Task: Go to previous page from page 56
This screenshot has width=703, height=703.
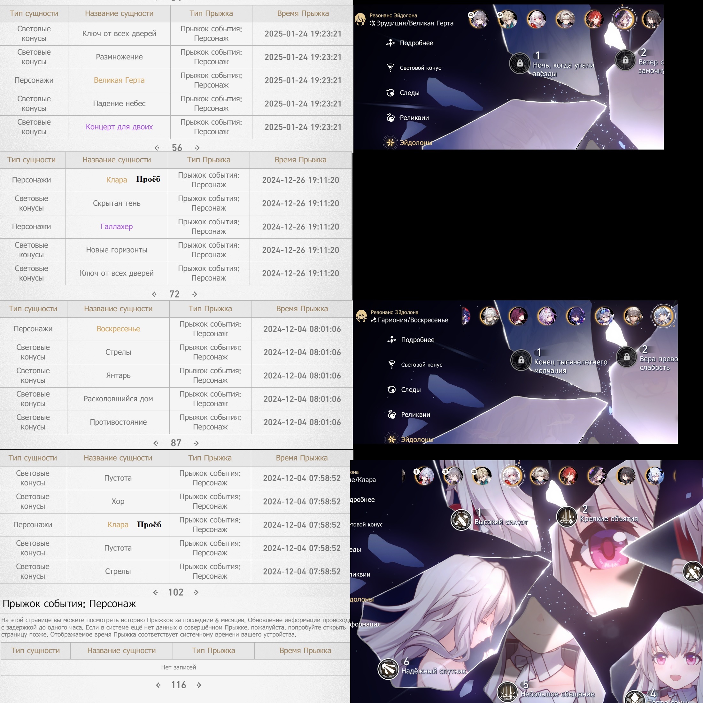Action: pos(157,148)
